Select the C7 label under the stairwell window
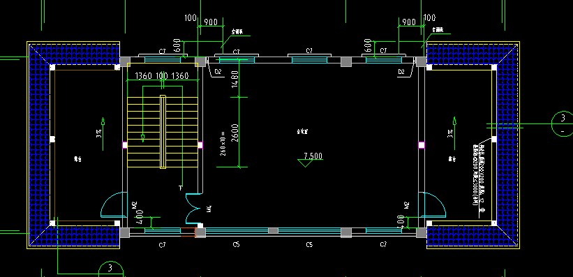573x277 pixels. 162,245
